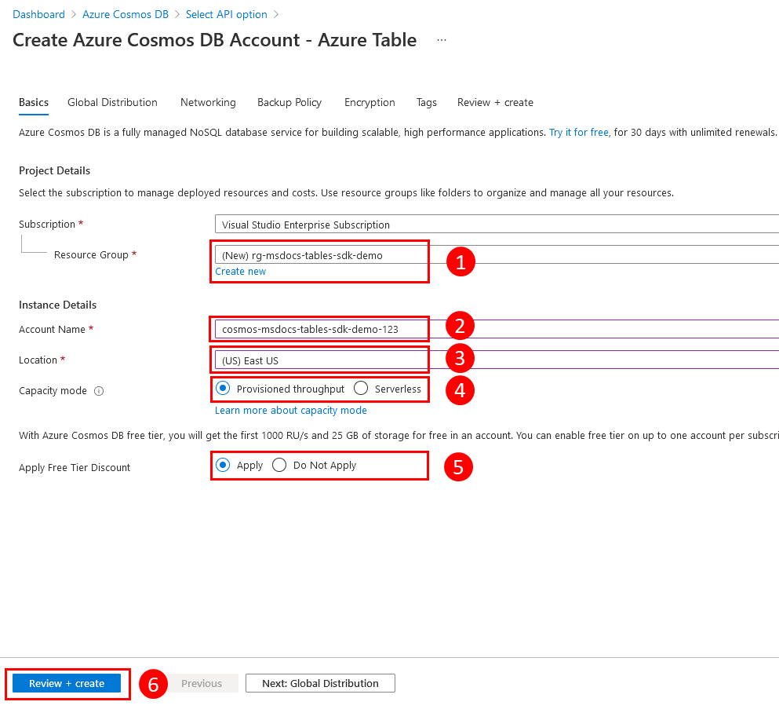Select Provisioned throughput capacity mode
The width and height of the screenshot is (779, 709).
[223, 389]
